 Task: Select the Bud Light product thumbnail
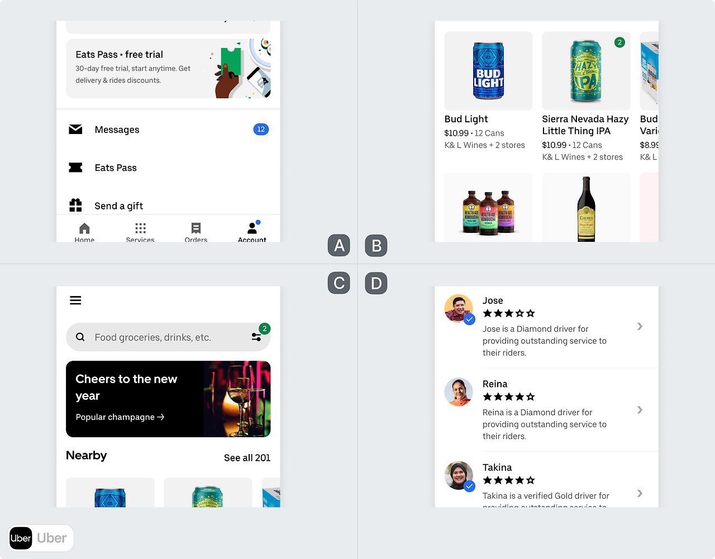click(488, 71)
